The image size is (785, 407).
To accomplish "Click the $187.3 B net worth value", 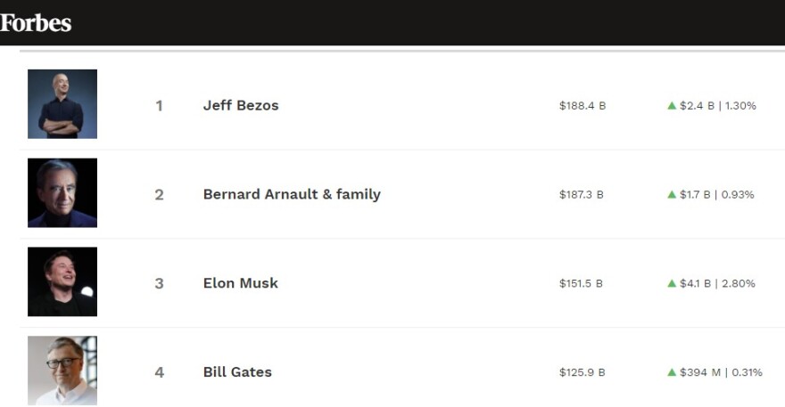I will (582, 195).
